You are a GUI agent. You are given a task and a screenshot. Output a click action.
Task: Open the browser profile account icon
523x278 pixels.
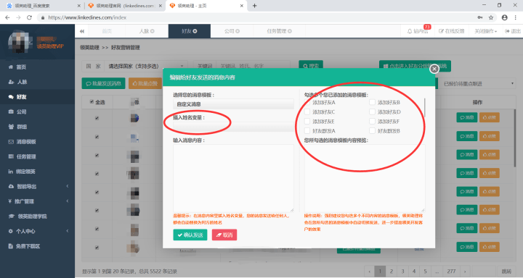(x=504, y=17)
